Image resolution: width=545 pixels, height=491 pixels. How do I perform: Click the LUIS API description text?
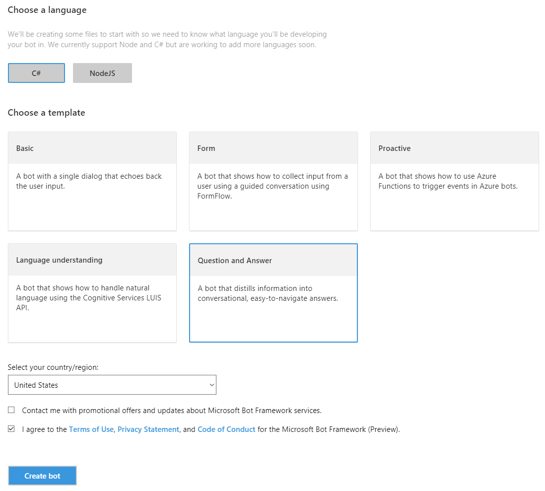click(x=88, y=298)
